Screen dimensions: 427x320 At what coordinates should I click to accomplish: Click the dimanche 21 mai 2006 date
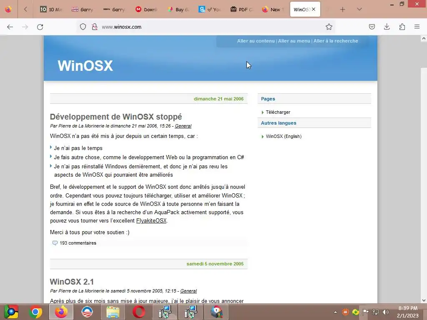219,99
